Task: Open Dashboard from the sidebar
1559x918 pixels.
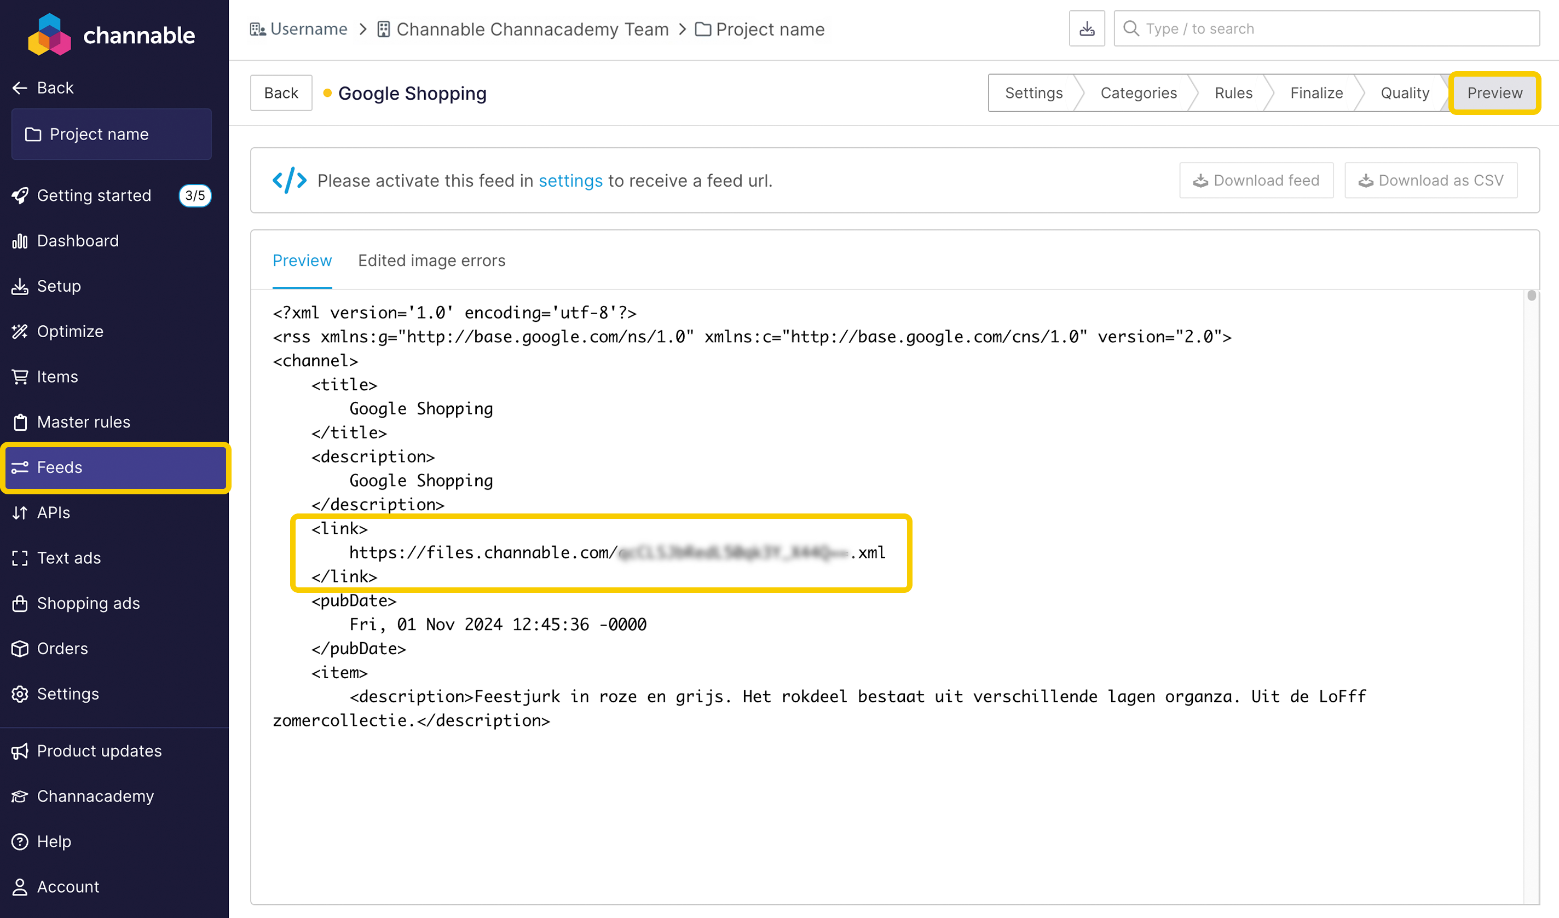Action: (66, 241)
